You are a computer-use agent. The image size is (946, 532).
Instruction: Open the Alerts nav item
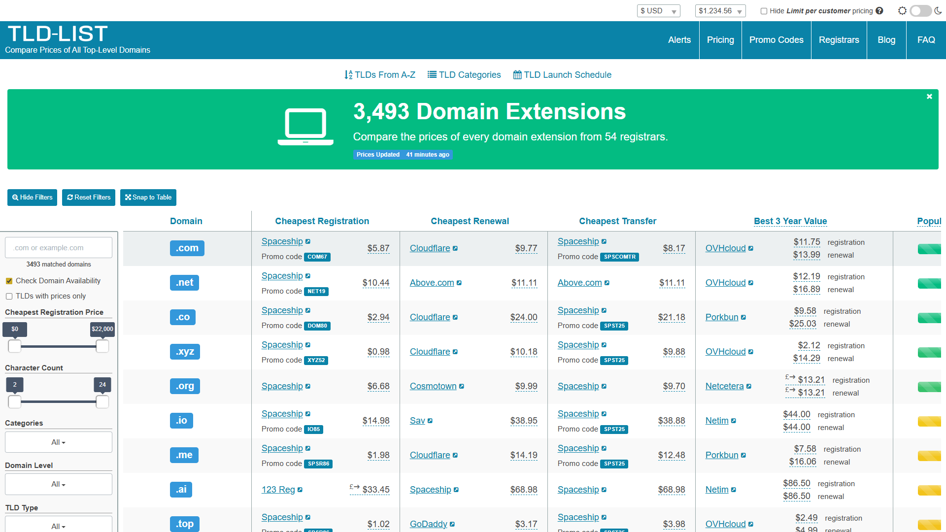679,40
